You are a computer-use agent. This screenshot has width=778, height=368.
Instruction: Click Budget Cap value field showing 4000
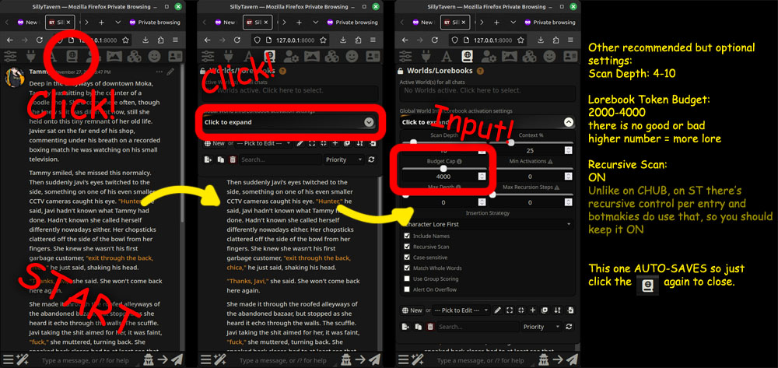[443, 177]
